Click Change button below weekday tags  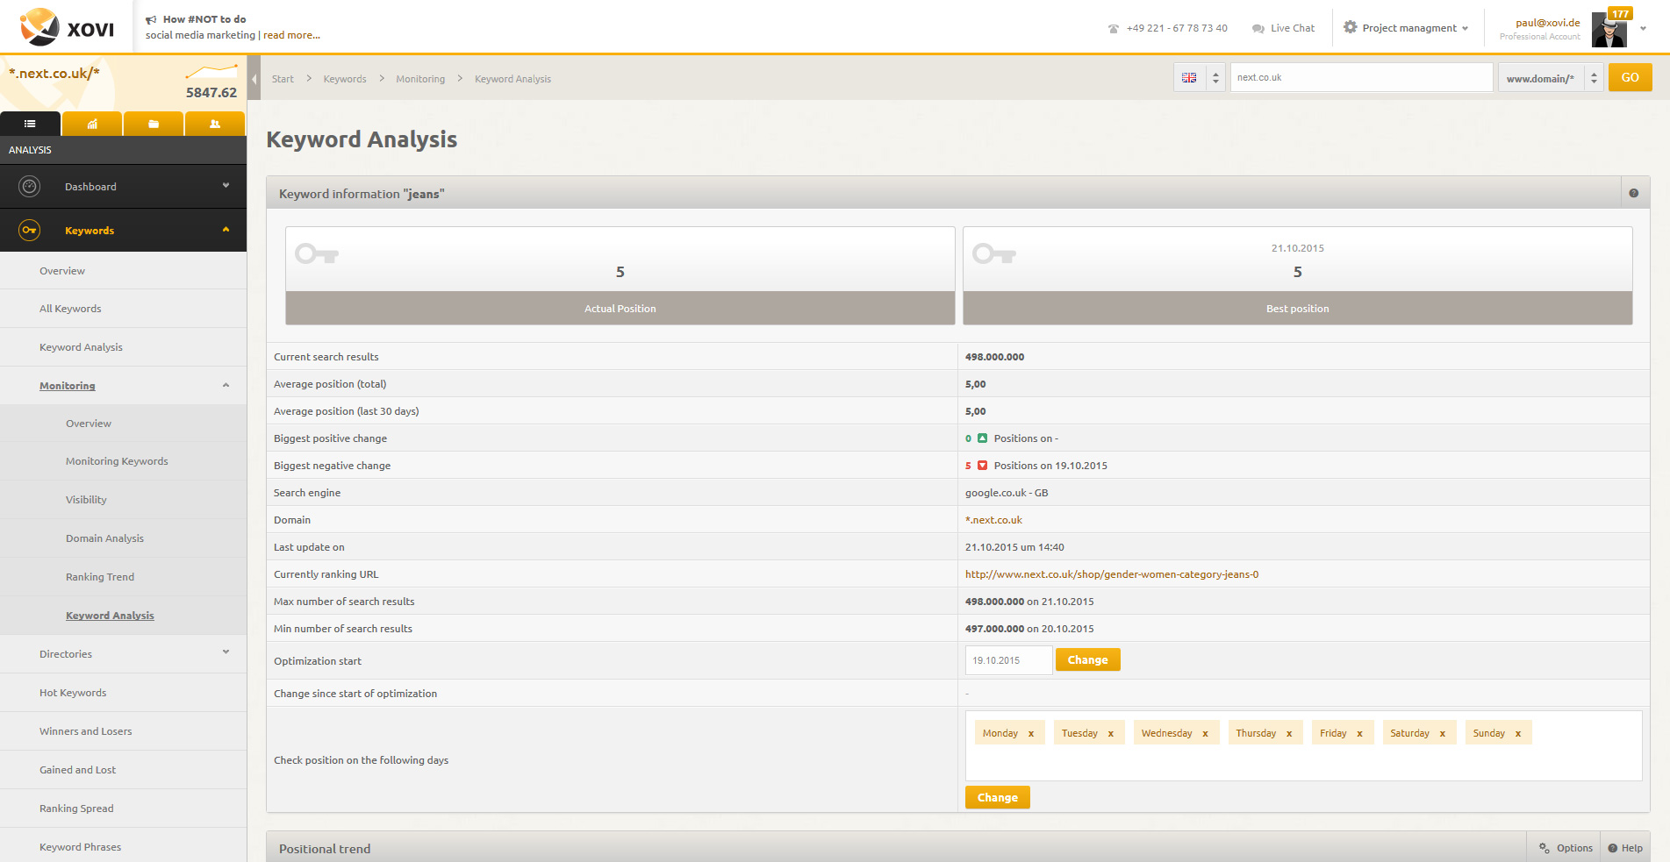(997, 797)
